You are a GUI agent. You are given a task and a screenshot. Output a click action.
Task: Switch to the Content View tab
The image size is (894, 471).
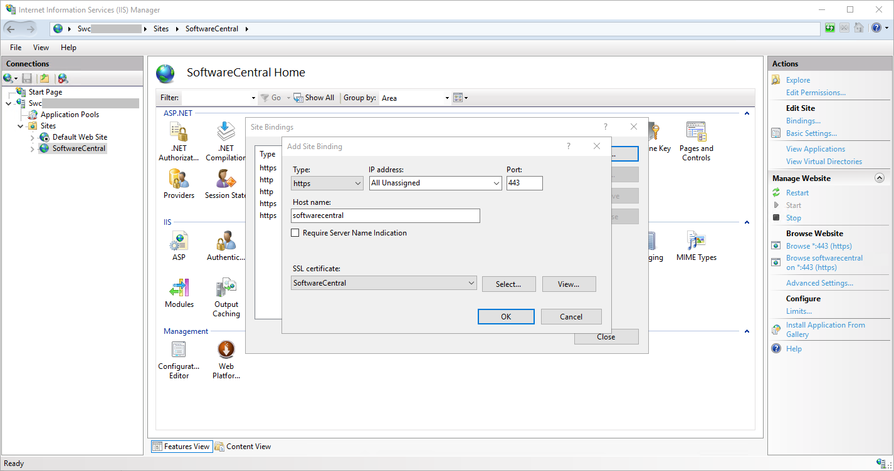pyautogui.click(x=243, y=447)
